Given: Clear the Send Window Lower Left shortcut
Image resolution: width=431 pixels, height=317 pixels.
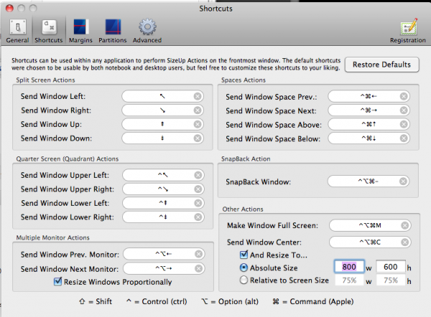Looking at the screenshot, I should point(198,203).
